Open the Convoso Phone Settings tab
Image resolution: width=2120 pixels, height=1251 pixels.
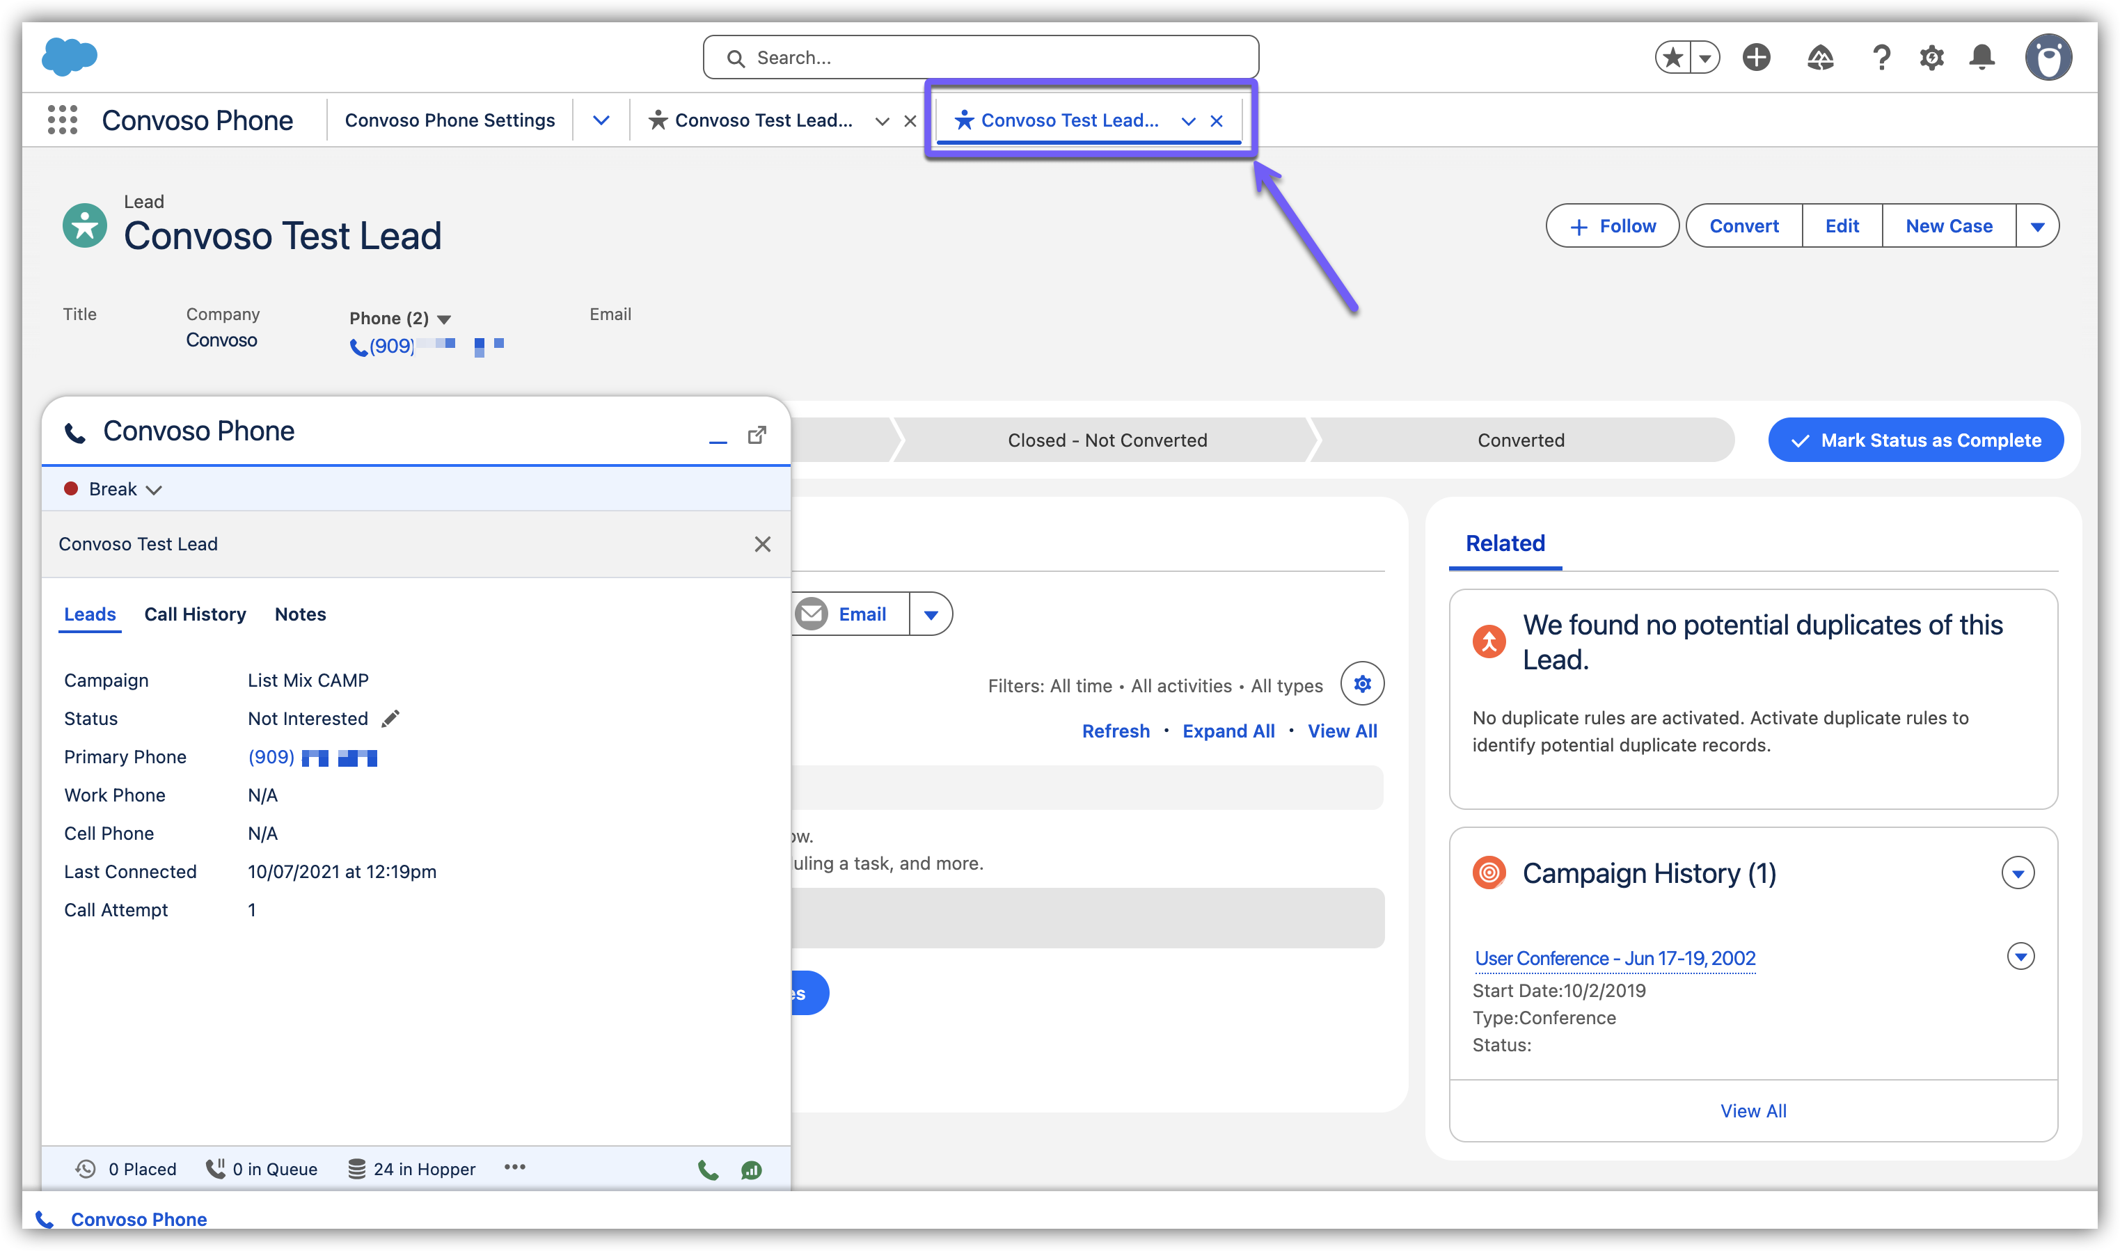tap(450, 120)
